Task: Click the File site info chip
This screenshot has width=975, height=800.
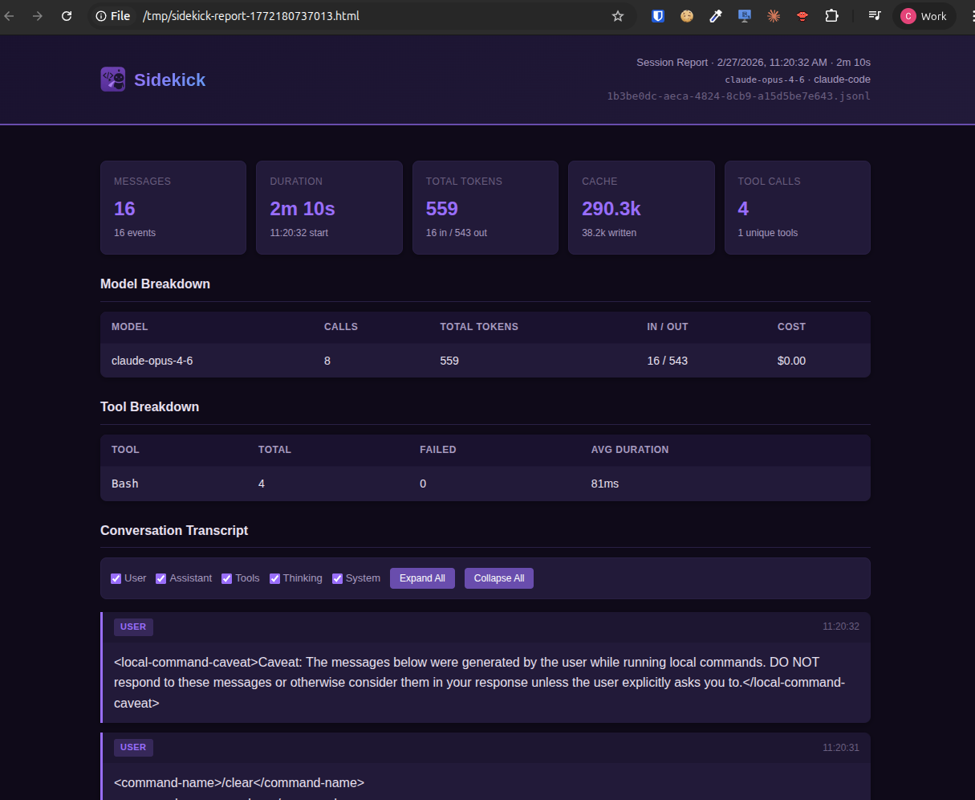Action: (112, 16)
